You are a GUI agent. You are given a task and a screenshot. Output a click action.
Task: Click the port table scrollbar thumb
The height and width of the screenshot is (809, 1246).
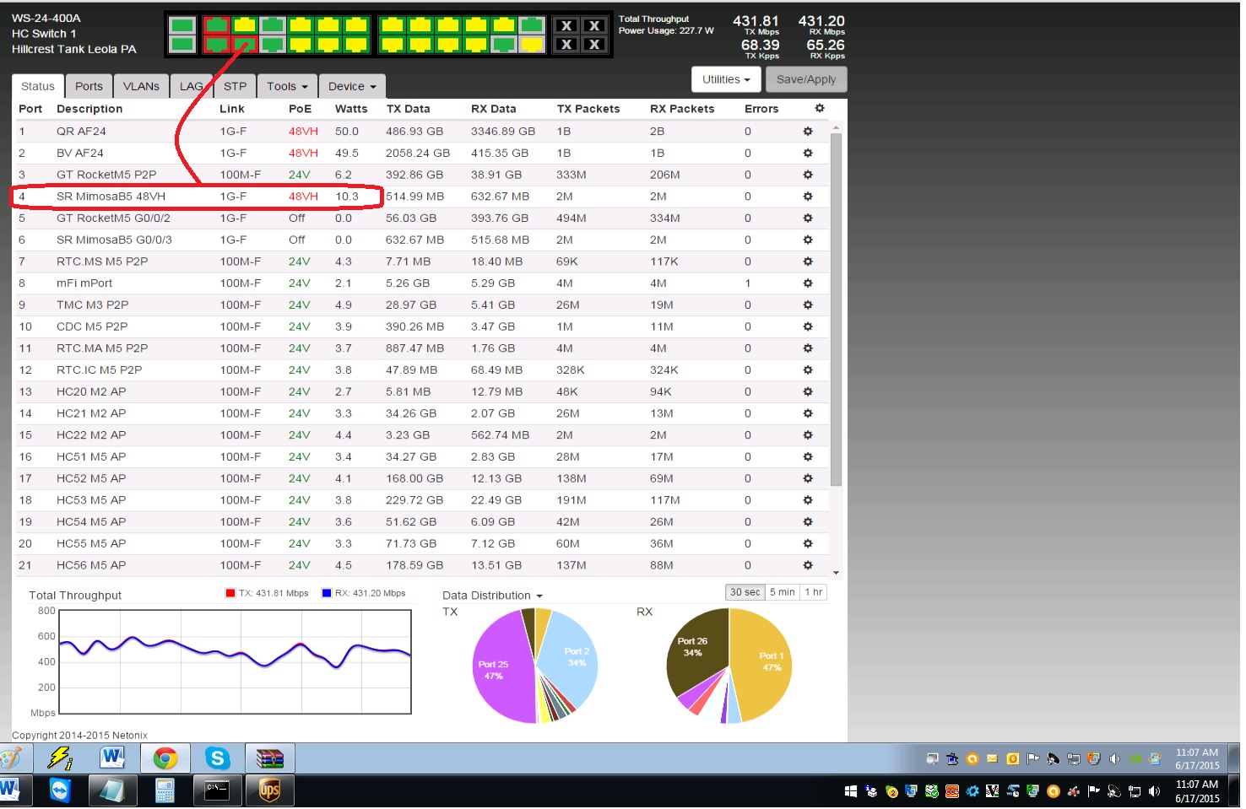pyautogui.click(x=836, y=309)
